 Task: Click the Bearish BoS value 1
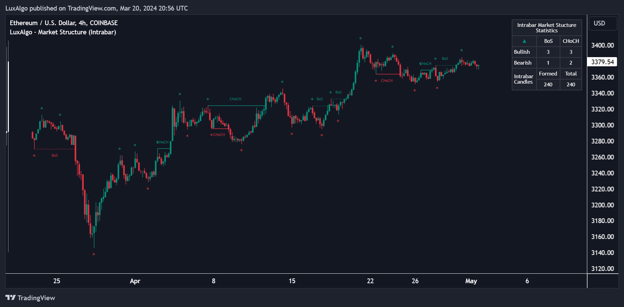click(x=548, y=63)
